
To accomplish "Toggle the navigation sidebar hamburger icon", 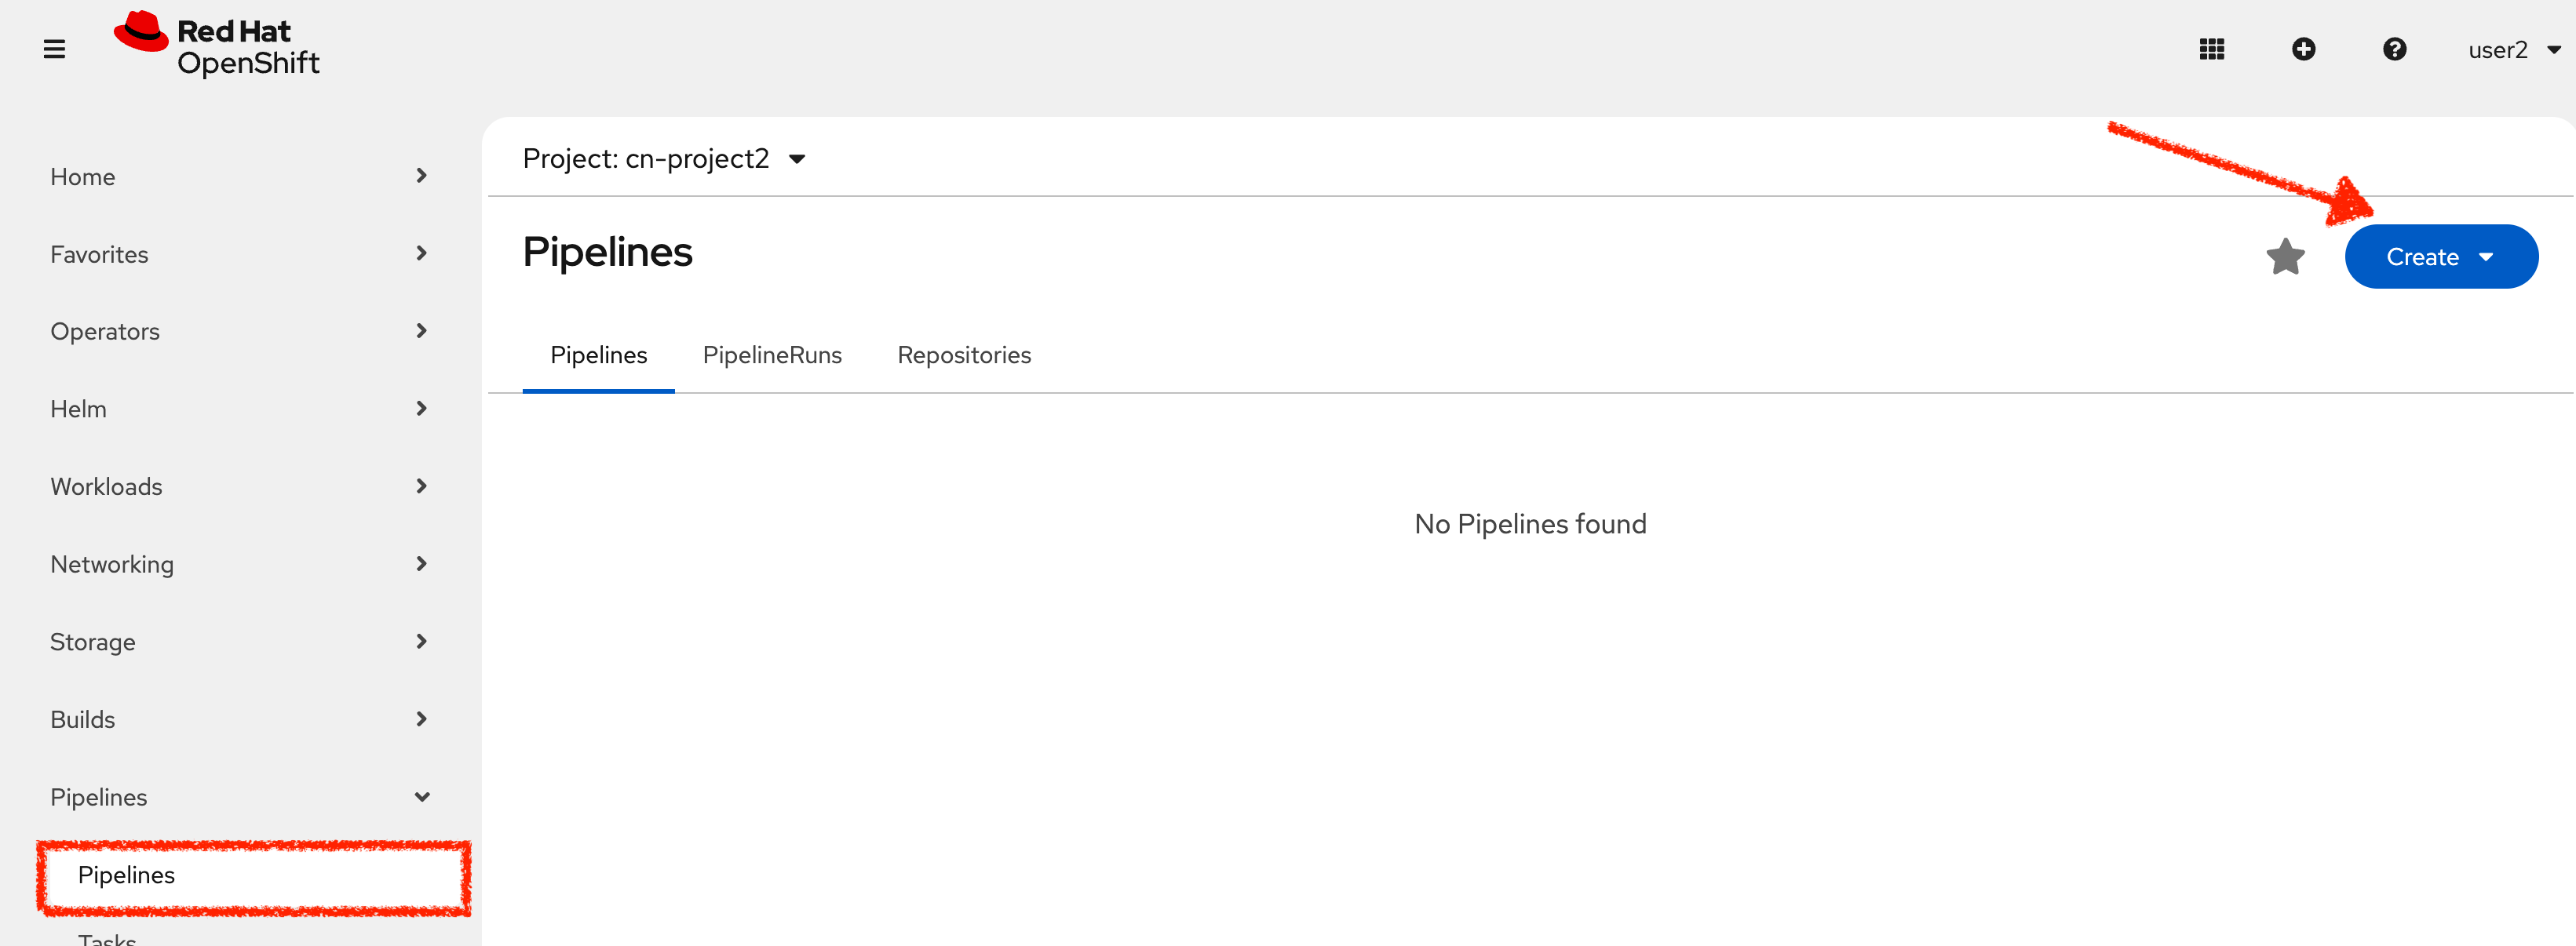I will 54,48.
